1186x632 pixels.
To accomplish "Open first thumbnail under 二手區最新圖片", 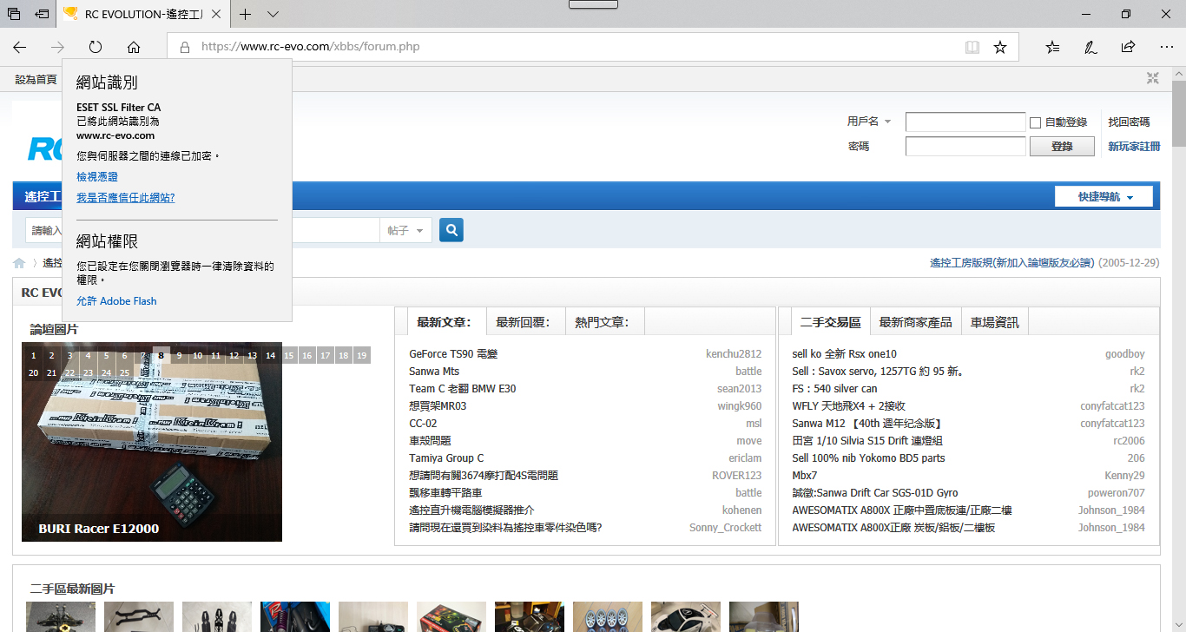I will coord(61,616).
